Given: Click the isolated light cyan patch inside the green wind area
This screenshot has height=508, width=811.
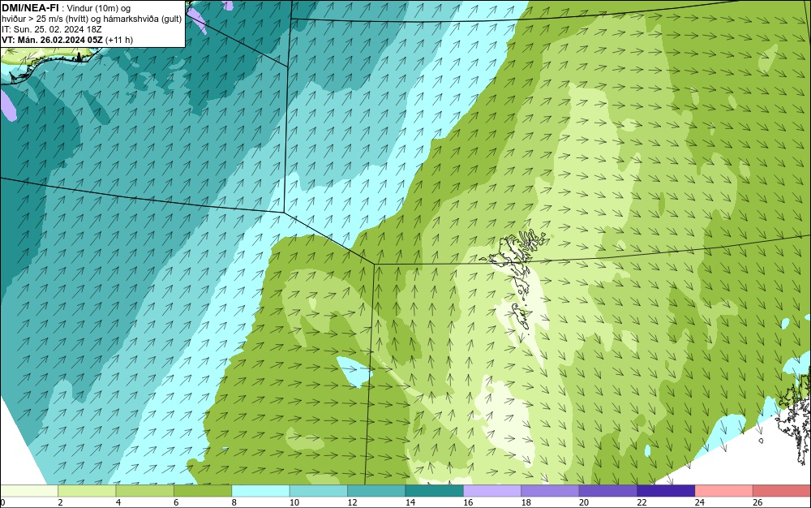Looking at the screenshot, I should [x=355, y=372].
